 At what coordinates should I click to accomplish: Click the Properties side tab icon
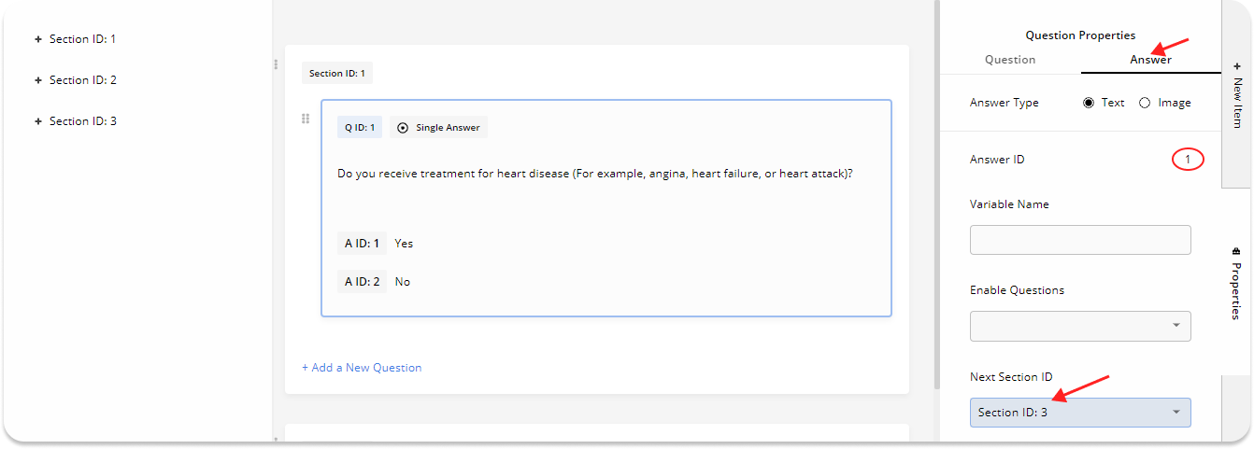(x=1237, y=250)
